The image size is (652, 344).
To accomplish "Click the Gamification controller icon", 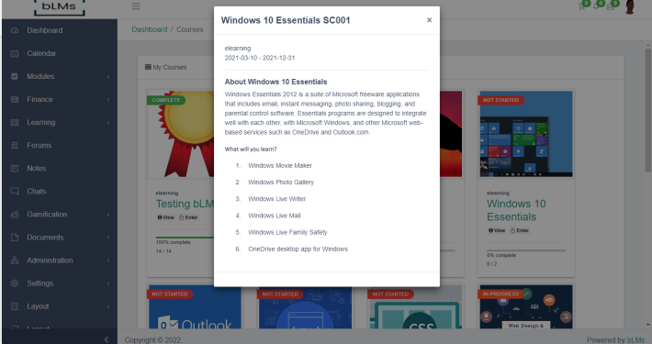I will point(15,215).
